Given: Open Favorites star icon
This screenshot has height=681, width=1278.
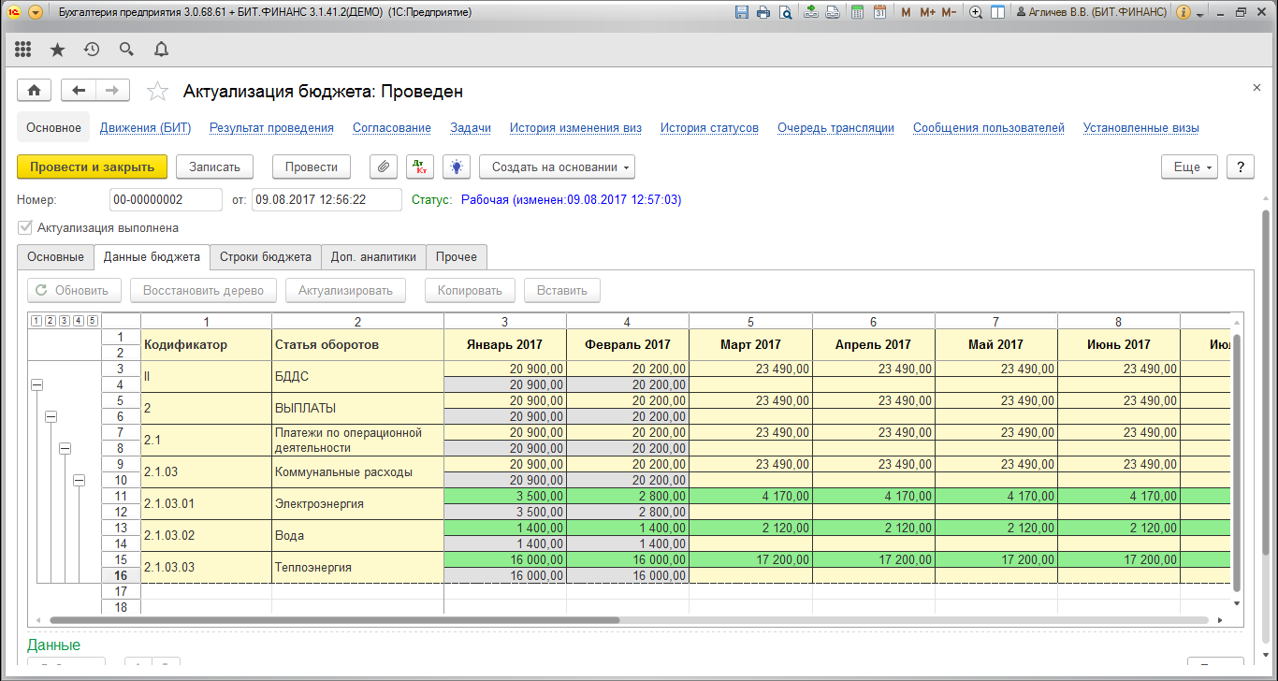Looking at the screenshot, I should tap(57, 50).
